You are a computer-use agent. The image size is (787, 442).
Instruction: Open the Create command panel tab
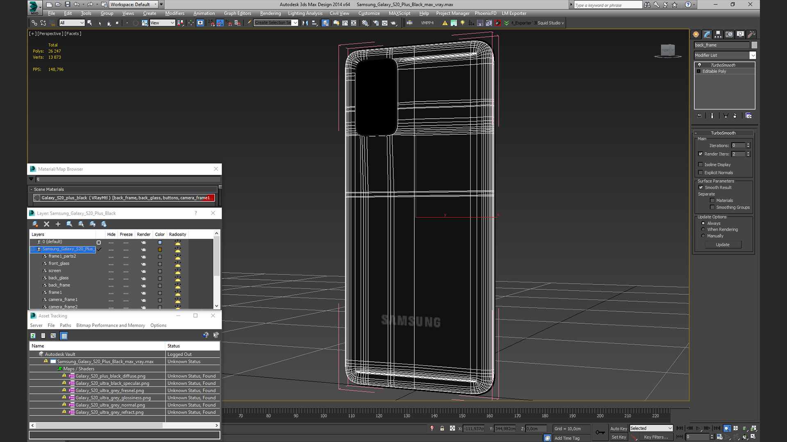click(x=696, y=34)
